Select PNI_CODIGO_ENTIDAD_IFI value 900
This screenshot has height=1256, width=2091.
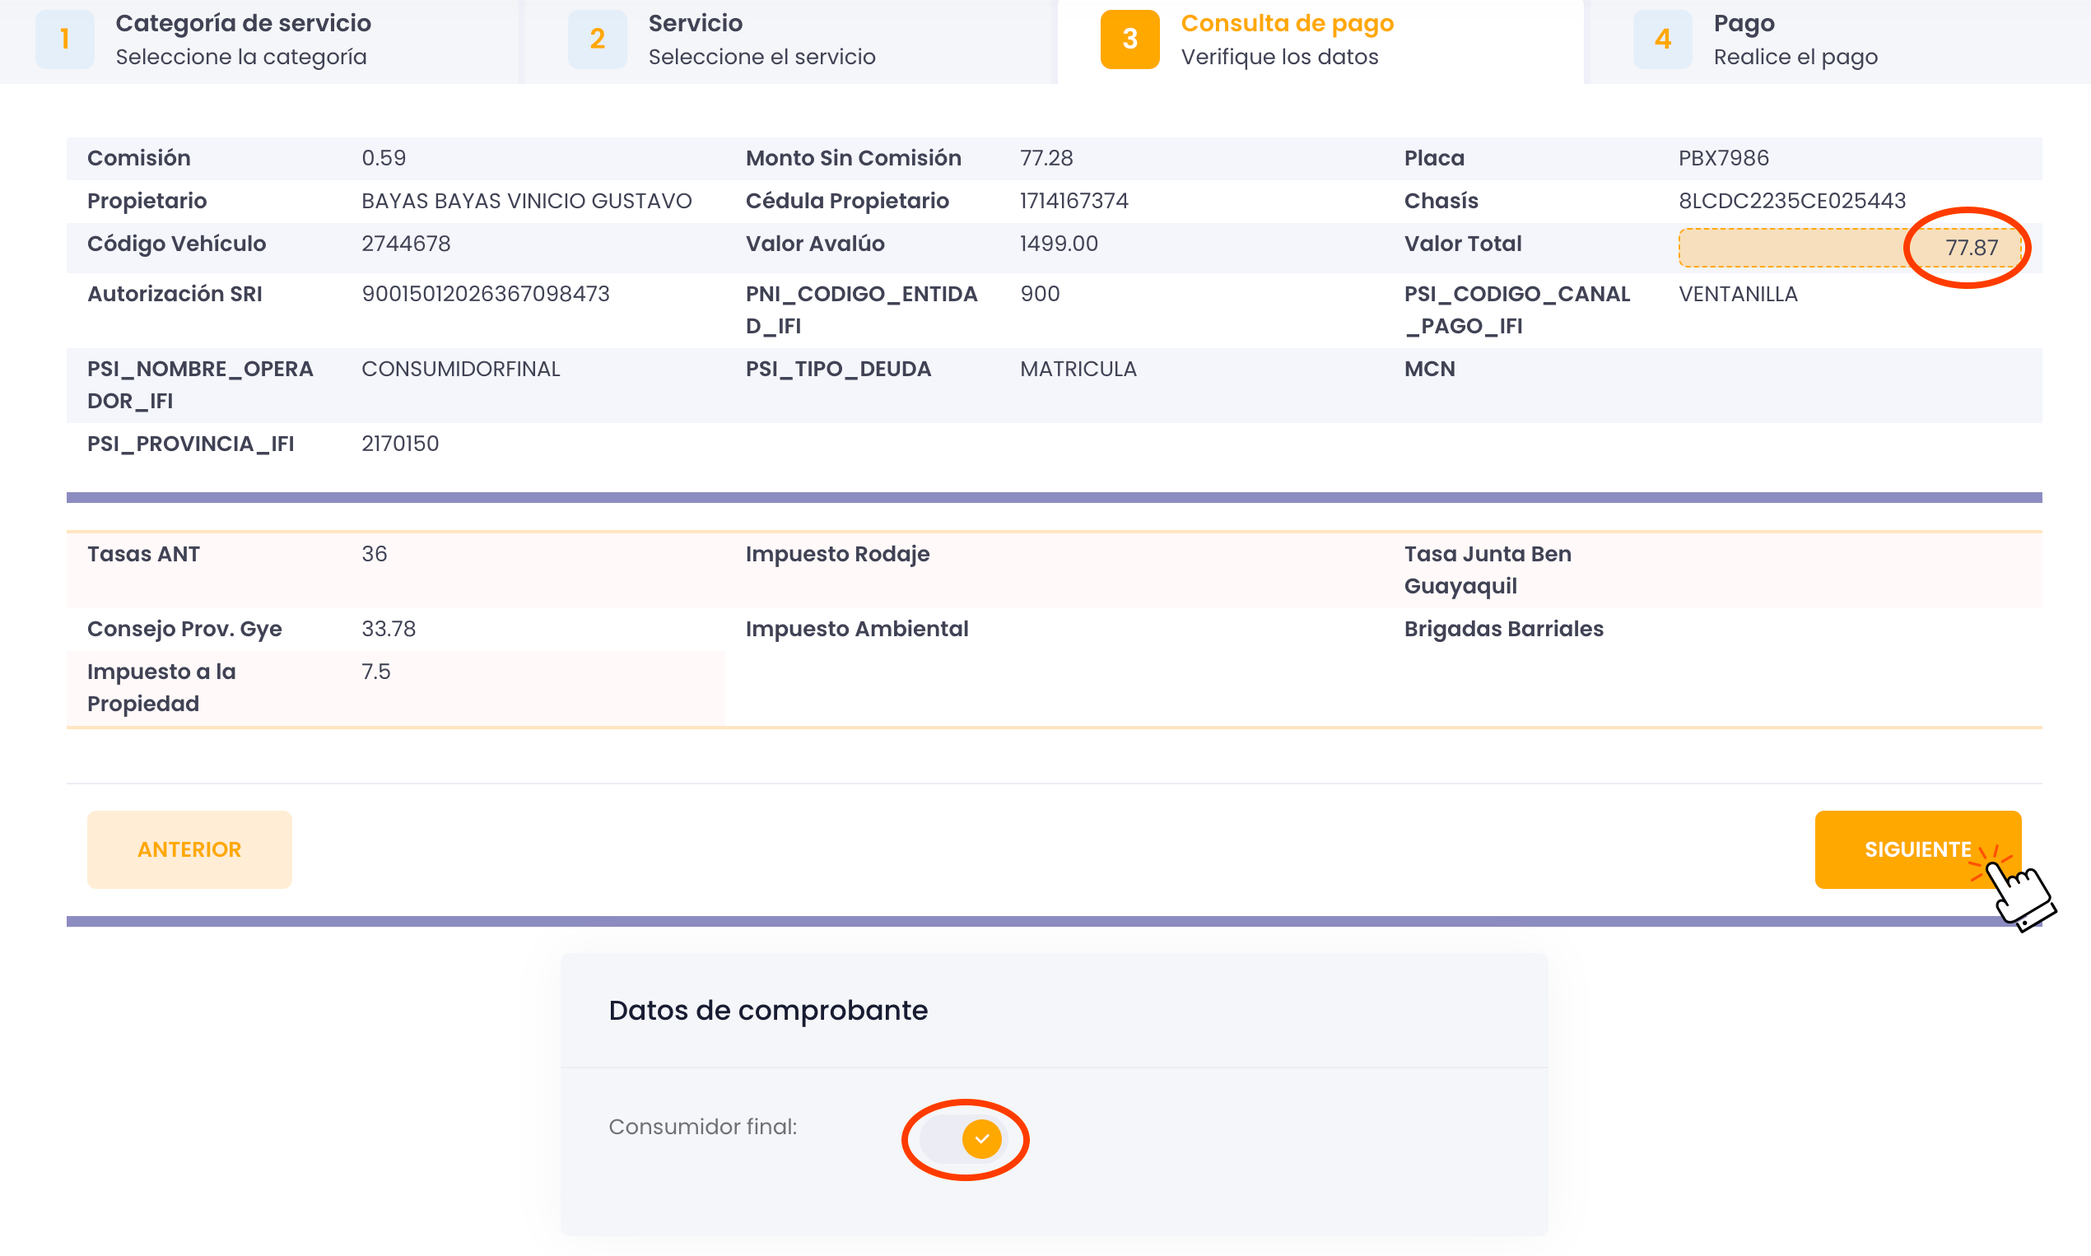click(1040, 294)
